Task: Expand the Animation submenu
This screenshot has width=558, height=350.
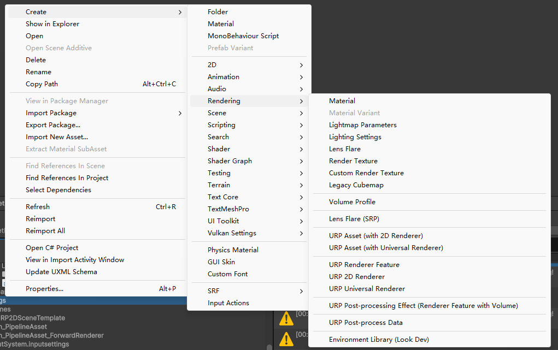Action: 249,77
